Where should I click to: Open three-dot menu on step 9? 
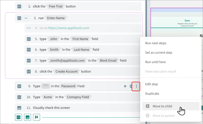[136, 86]
